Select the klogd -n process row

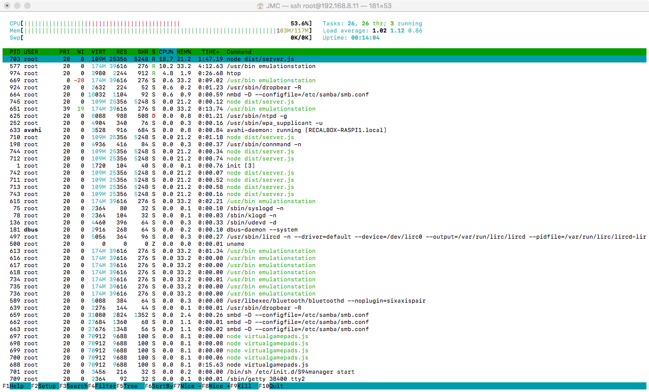(324, 215)
